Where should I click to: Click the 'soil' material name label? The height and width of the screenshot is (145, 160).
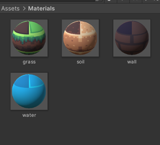81,62
